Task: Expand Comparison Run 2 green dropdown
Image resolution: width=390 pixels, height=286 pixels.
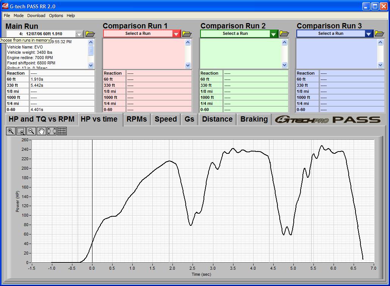Action: tap(274, 34)
